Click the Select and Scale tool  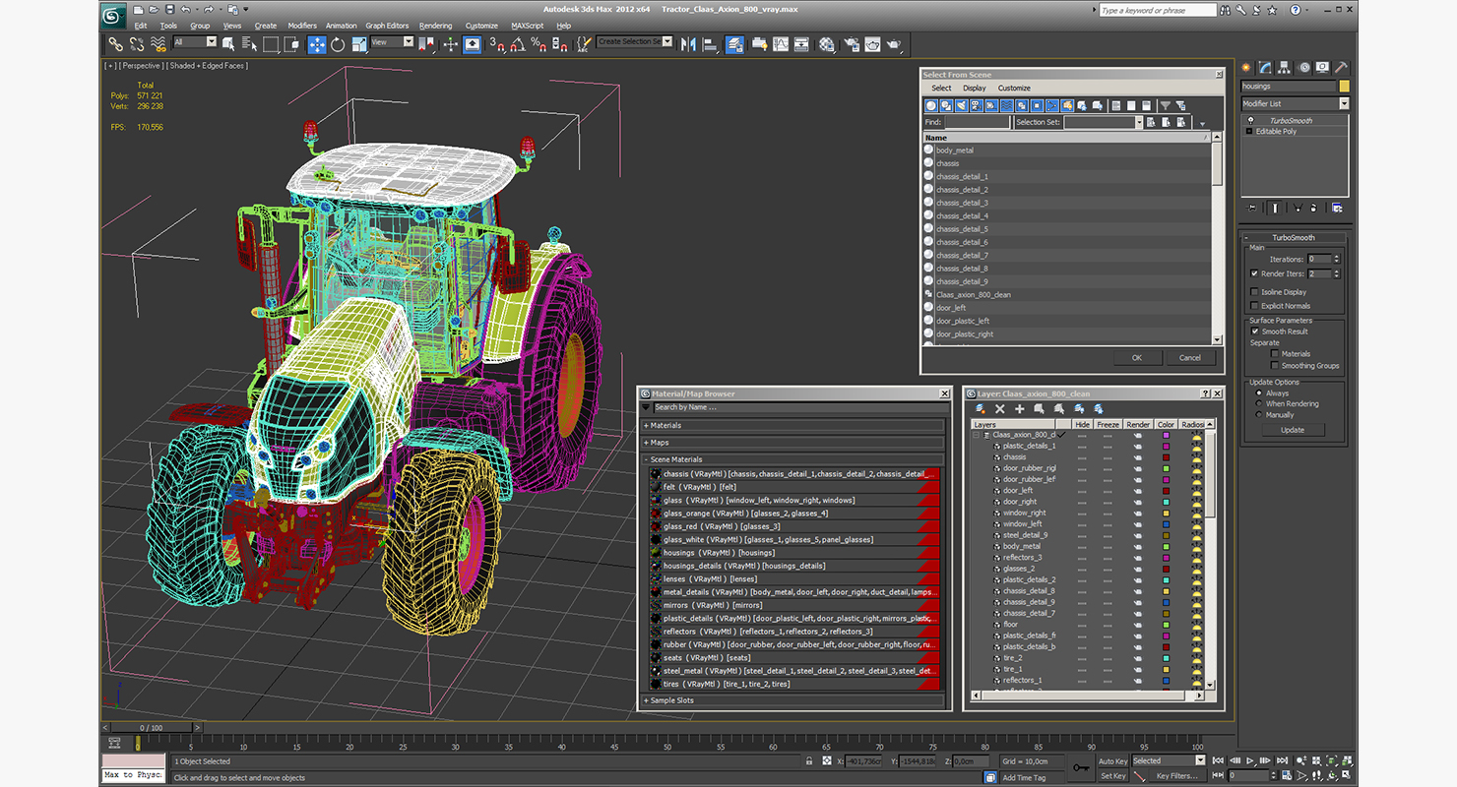coord(359,44)
